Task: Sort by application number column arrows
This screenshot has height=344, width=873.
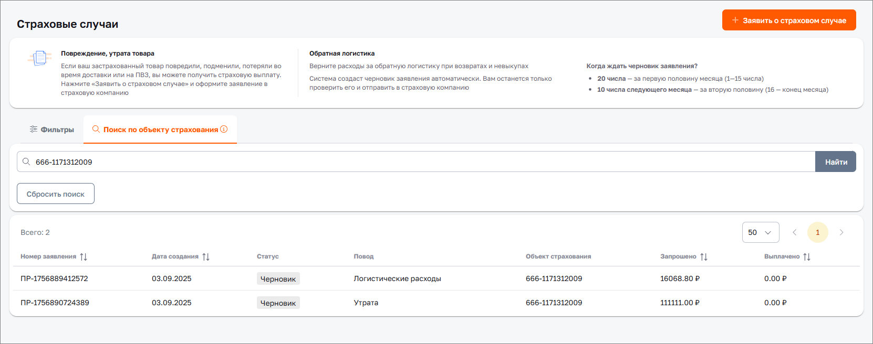Action: (x=84, y=257)
